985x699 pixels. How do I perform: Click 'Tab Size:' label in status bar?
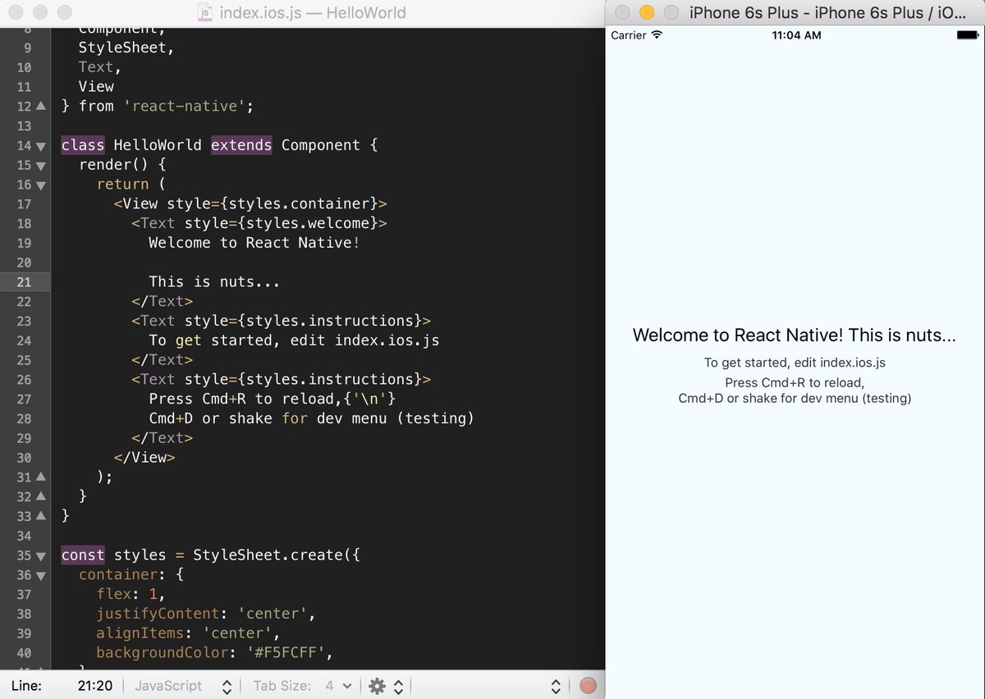click(282, 686)
